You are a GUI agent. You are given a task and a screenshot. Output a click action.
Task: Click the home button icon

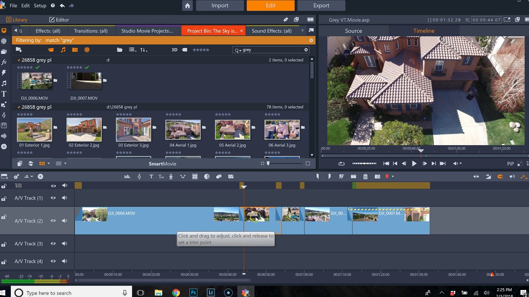pos(188,6)
